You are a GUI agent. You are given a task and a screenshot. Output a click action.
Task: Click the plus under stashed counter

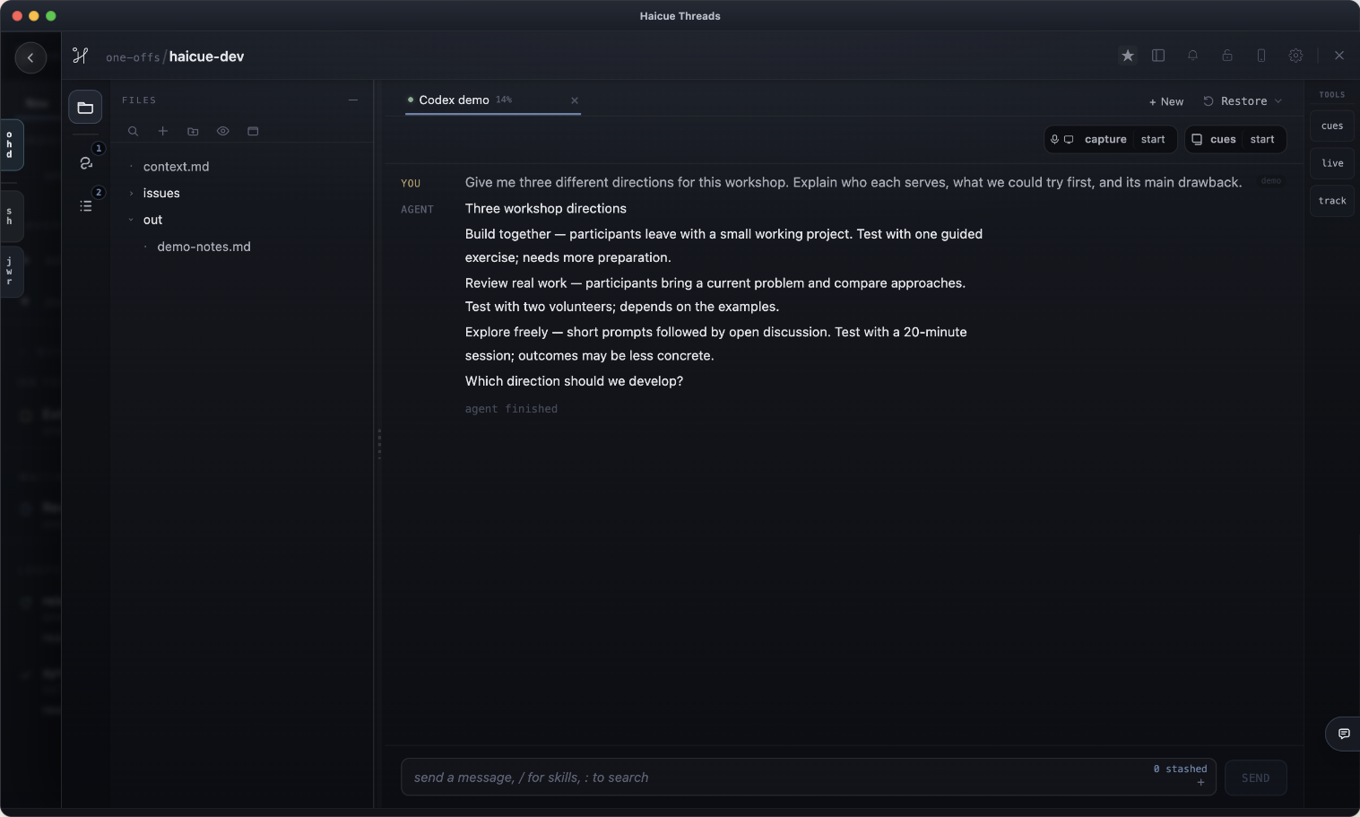coord(1200,783)
